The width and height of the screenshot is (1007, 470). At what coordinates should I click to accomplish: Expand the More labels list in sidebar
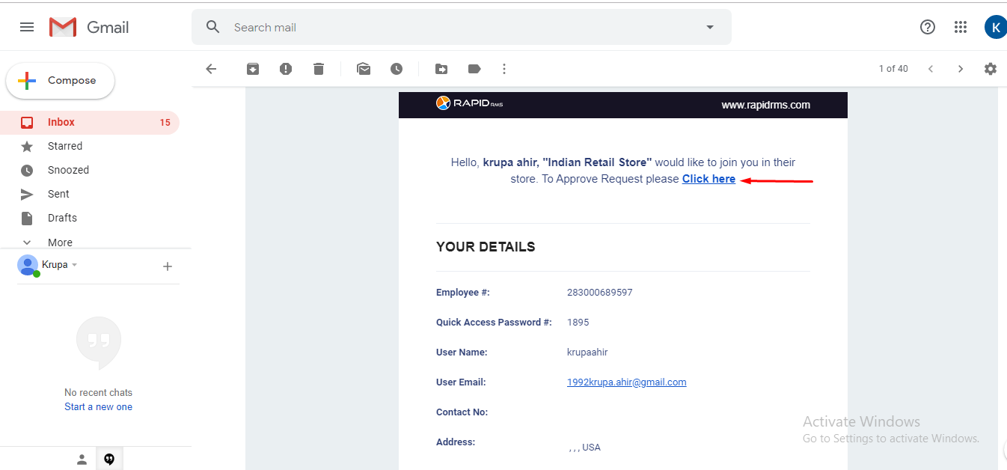[x=60, y=242]
